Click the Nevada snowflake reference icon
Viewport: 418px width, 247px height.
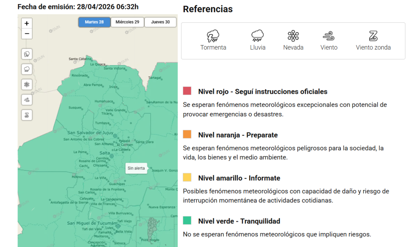(x=293, y=36)
